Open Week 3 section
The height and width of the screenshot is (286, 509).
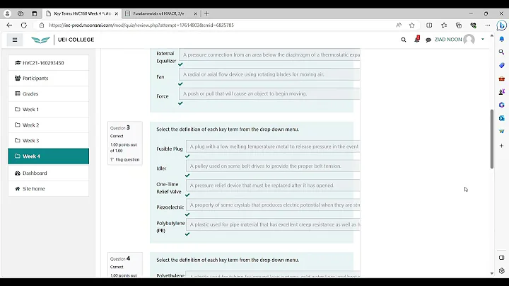pos(48,141)
